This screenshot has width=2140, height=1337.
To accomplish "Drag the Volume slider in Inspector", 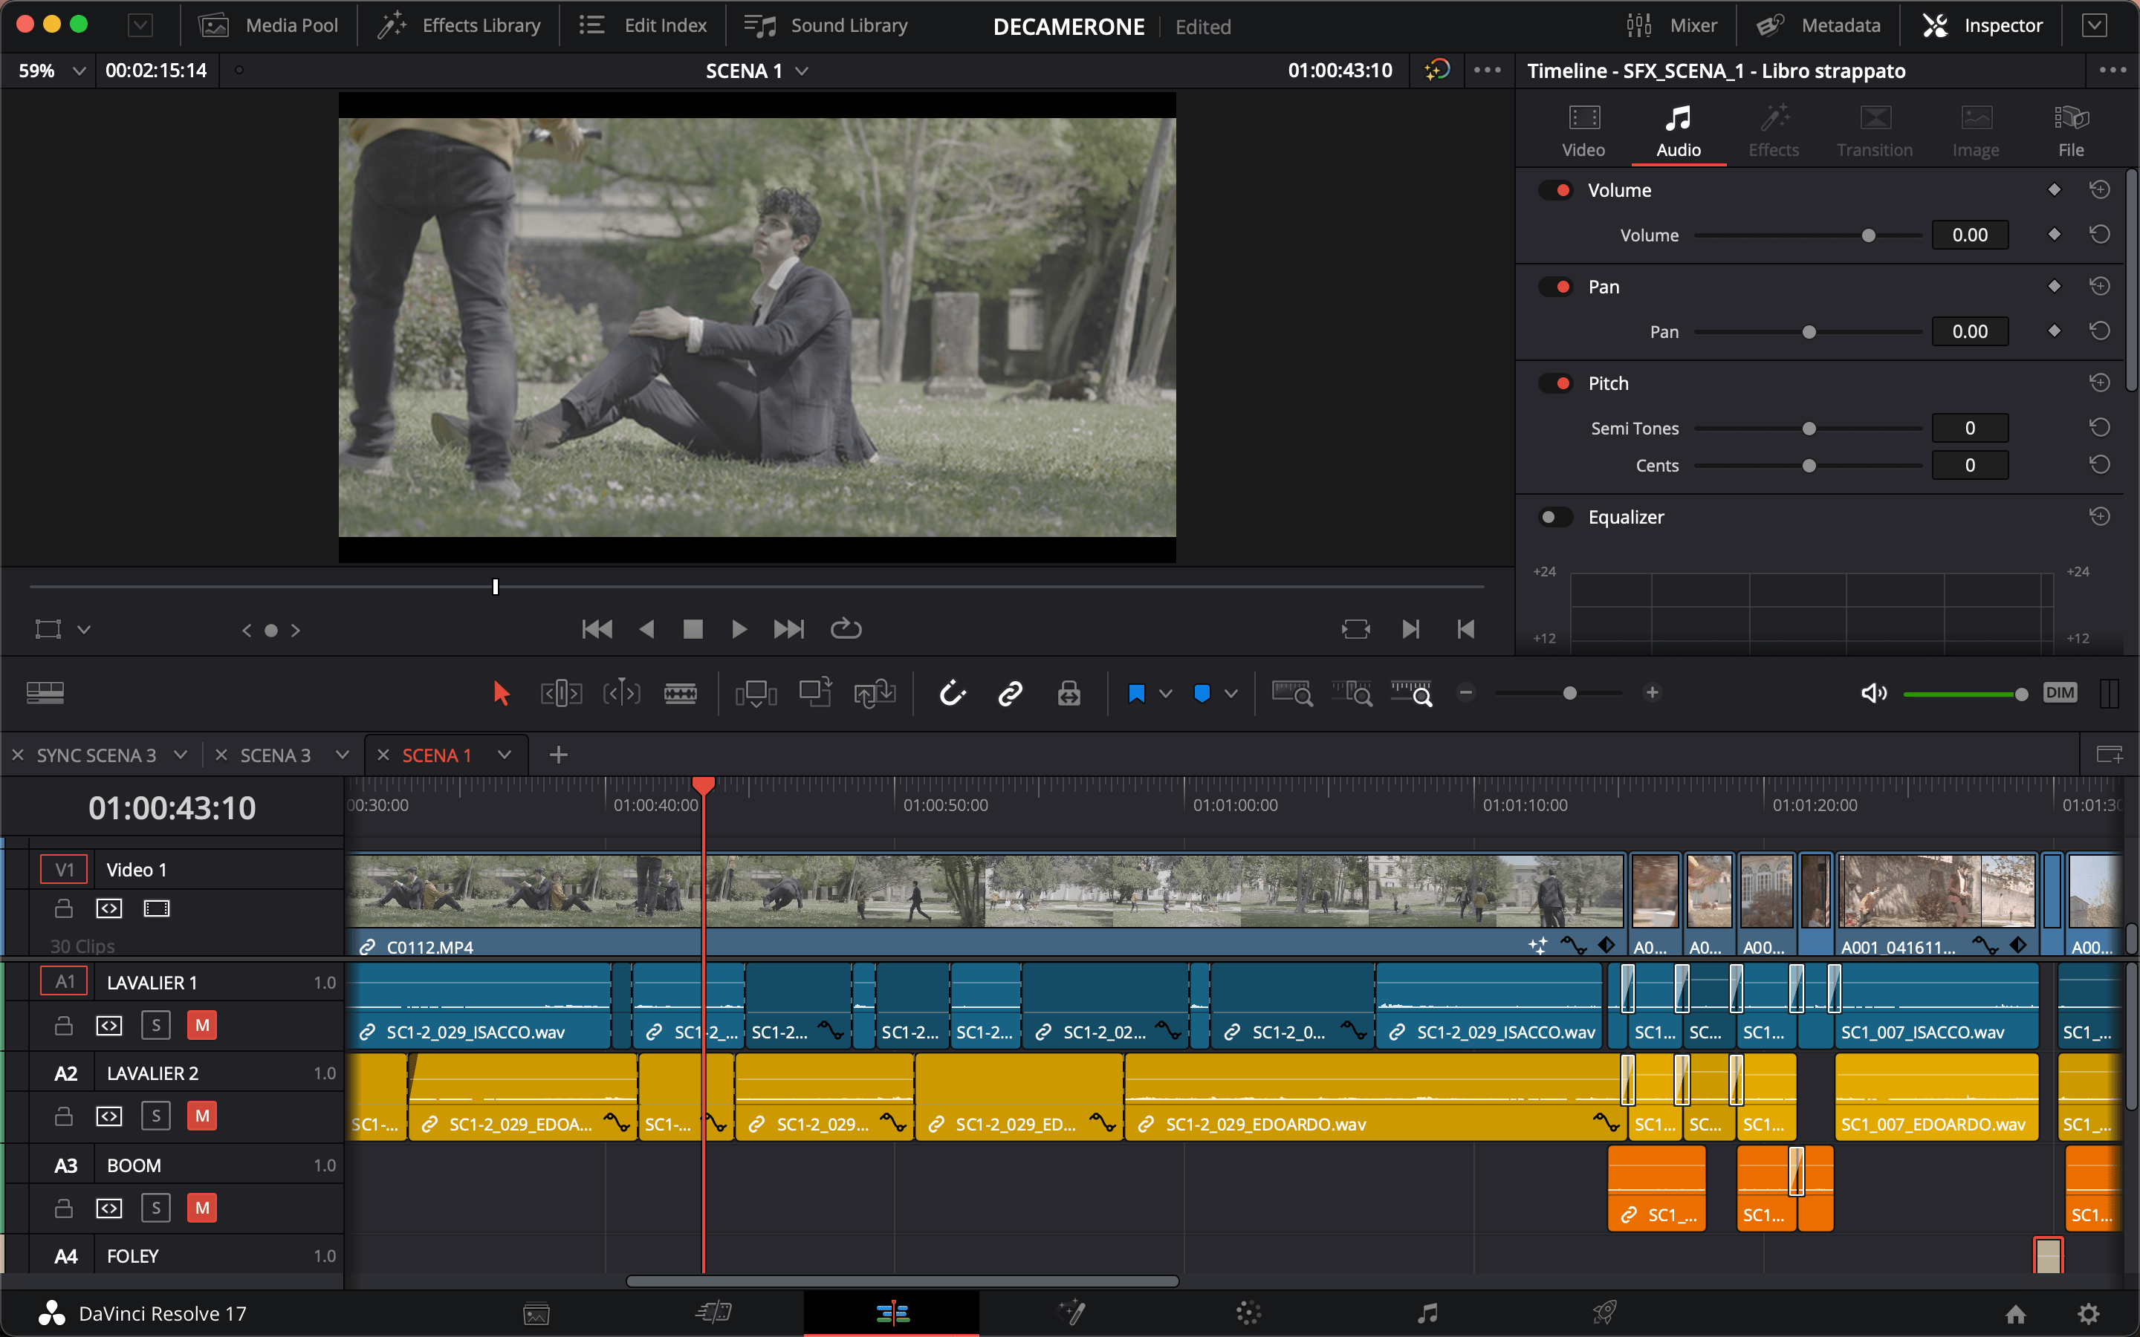I will 1869,234.
